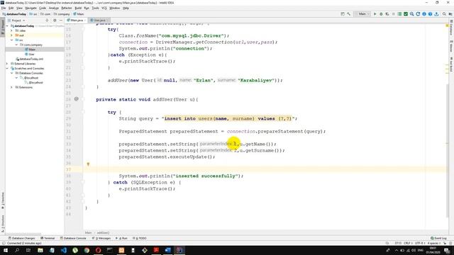The height and width of the screenshot is (255, 454).
Task: Expand the Extensions node
Action: click(x=12, y=87)
